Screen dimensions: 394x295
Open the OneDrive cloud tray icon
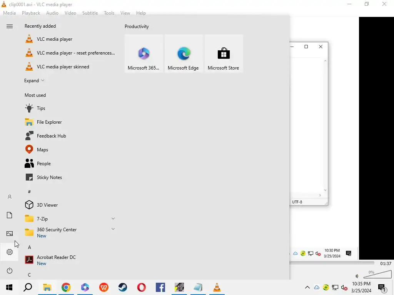tap(317, 287)
